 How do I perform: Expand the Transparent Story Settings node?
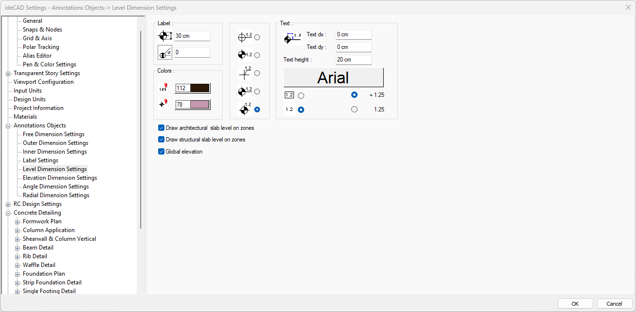(8, 74)
